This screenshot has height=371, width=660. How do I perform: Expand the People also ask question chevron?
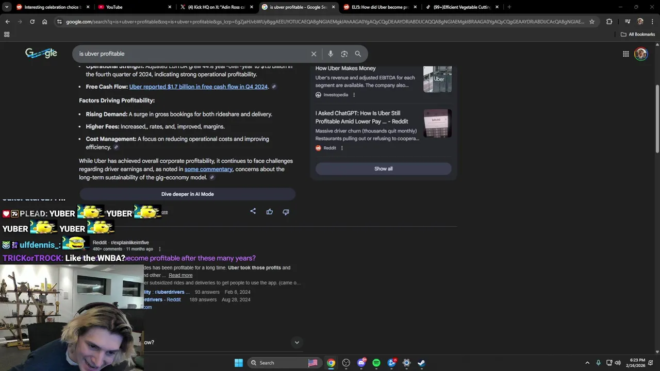tap(296, 342)
